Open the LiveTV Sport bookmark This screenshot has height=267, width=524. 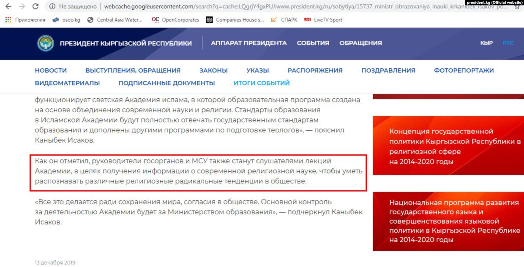[323, 20]
